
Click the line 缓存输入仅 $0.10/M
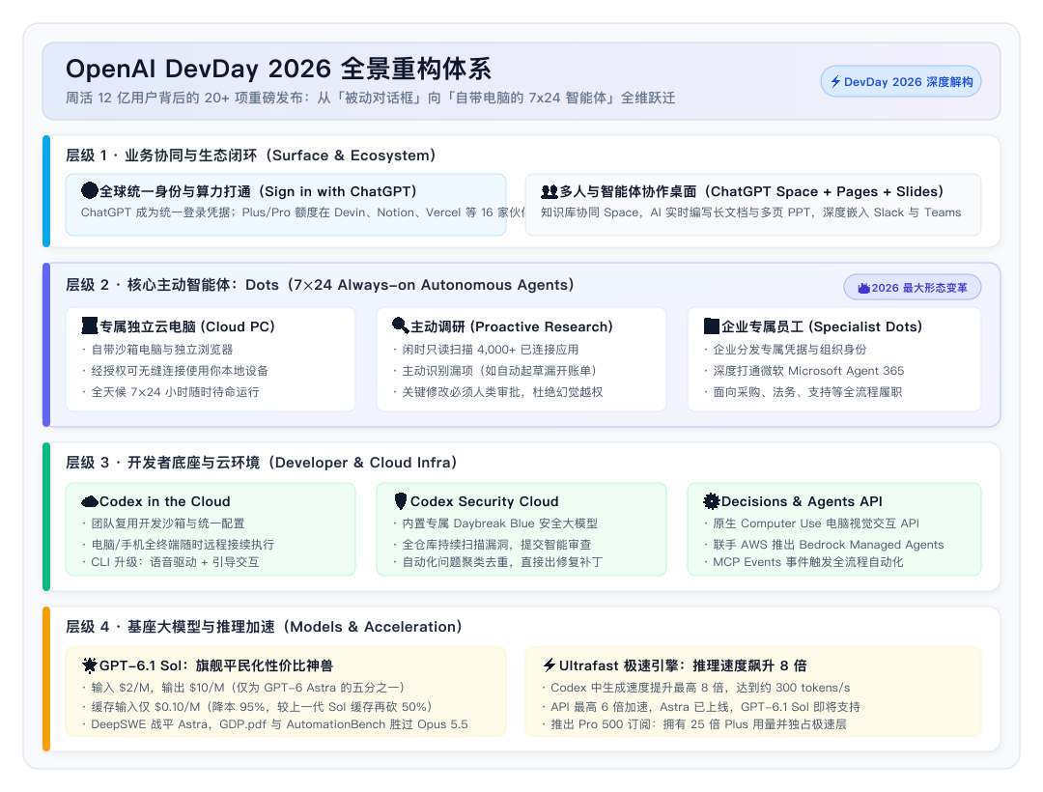click(x=257, y=706)
